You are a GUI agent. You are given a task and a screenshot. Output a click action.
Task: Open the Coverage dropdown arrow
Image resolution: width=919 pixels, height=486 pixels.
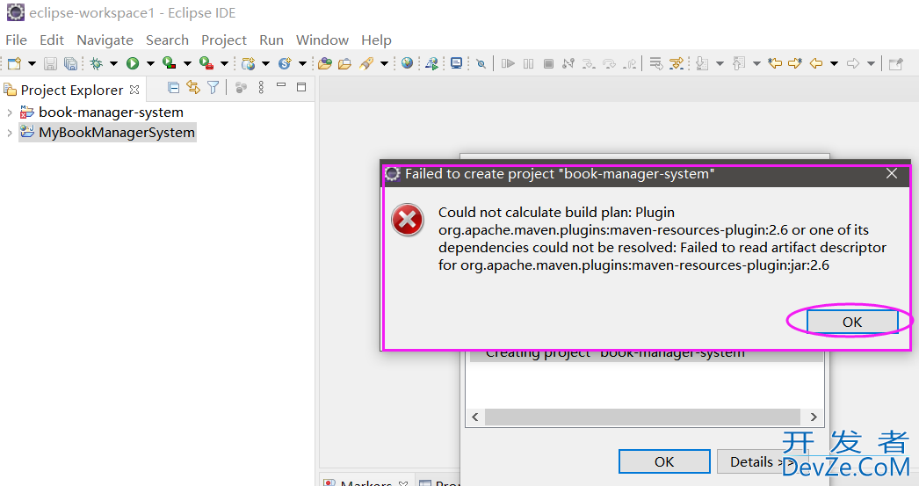pyautogui.click(x=187, y=63)
